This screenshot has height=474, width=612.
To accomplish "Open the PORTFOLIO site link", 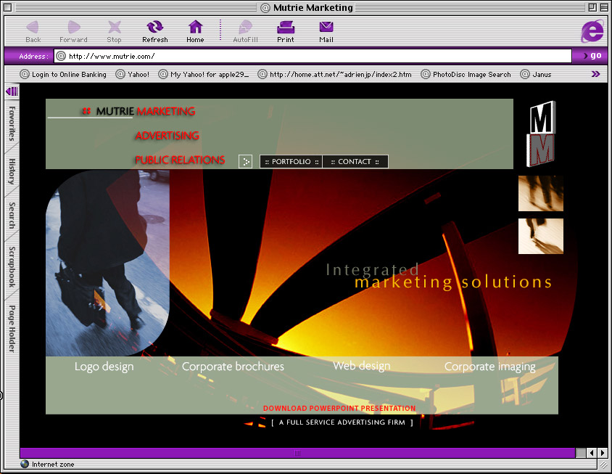I will click(x=291, y=162).
